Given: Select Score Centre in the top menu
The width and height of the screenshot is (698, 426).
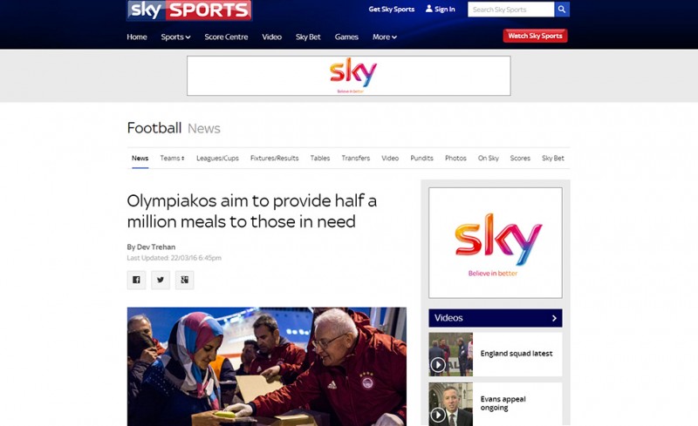Looking at the screenshot, I should pyautogui.click(x=226, y=37).
